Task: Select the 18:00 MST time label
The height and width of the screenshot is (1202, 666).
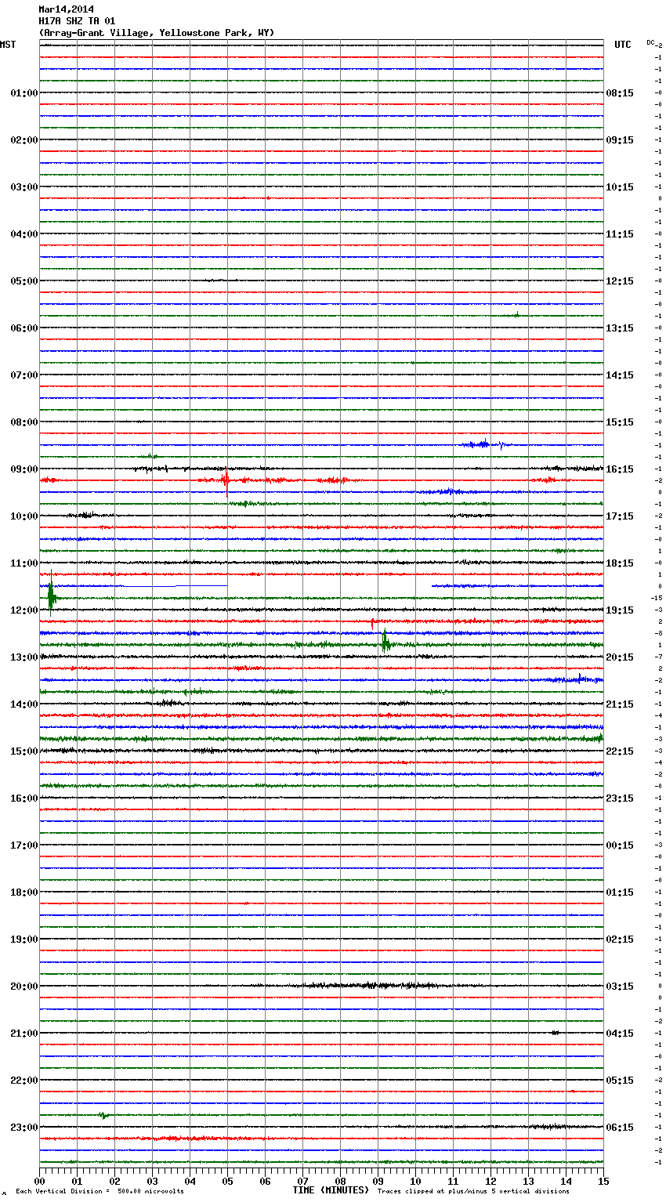Action: coord(24,892)
